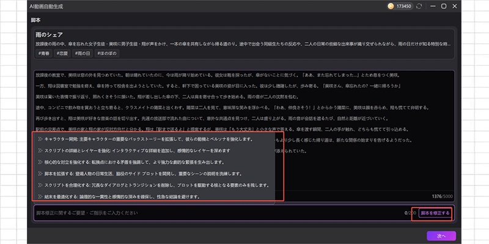Select the #恋愛 tag
The width and height of the screenshot is (489, 244).
pos(63,54)
